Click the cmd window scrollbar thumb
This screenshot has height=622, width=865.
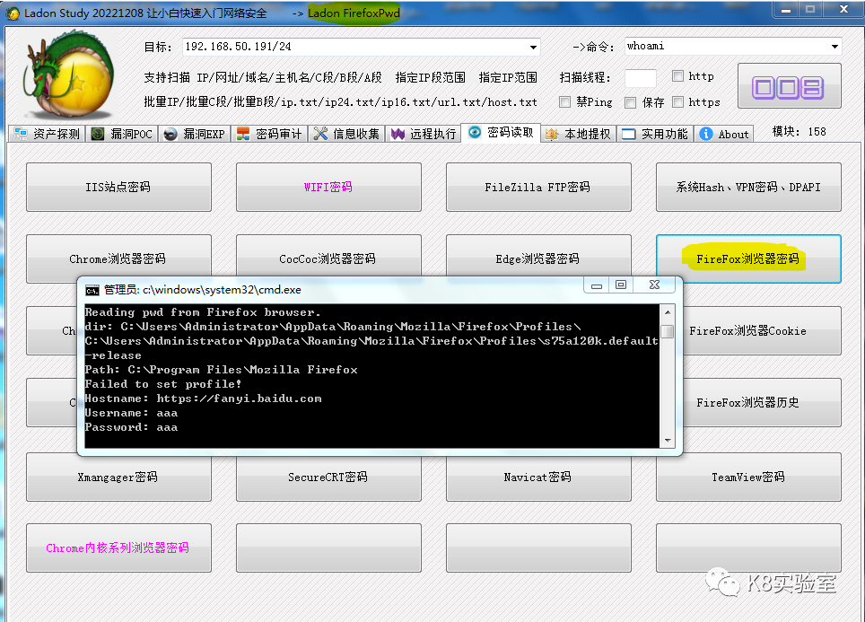click(x=668, y=331)
